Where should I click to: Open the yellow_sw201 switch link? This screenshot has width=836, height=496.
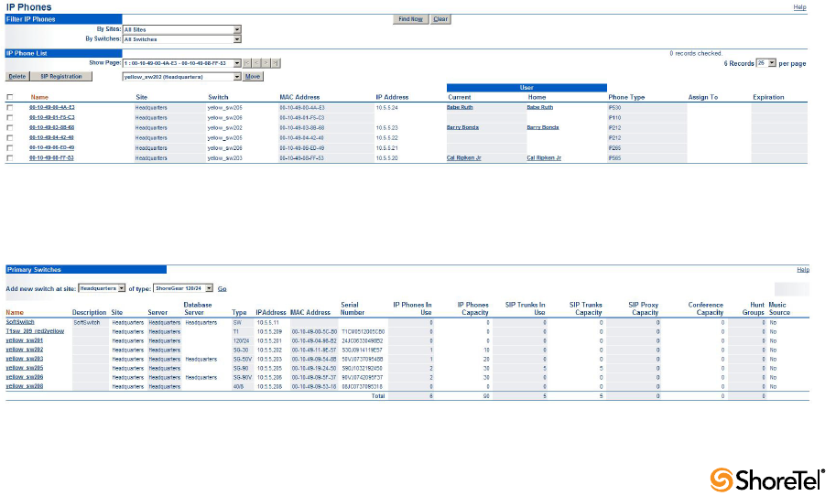(x=25, y=340)
